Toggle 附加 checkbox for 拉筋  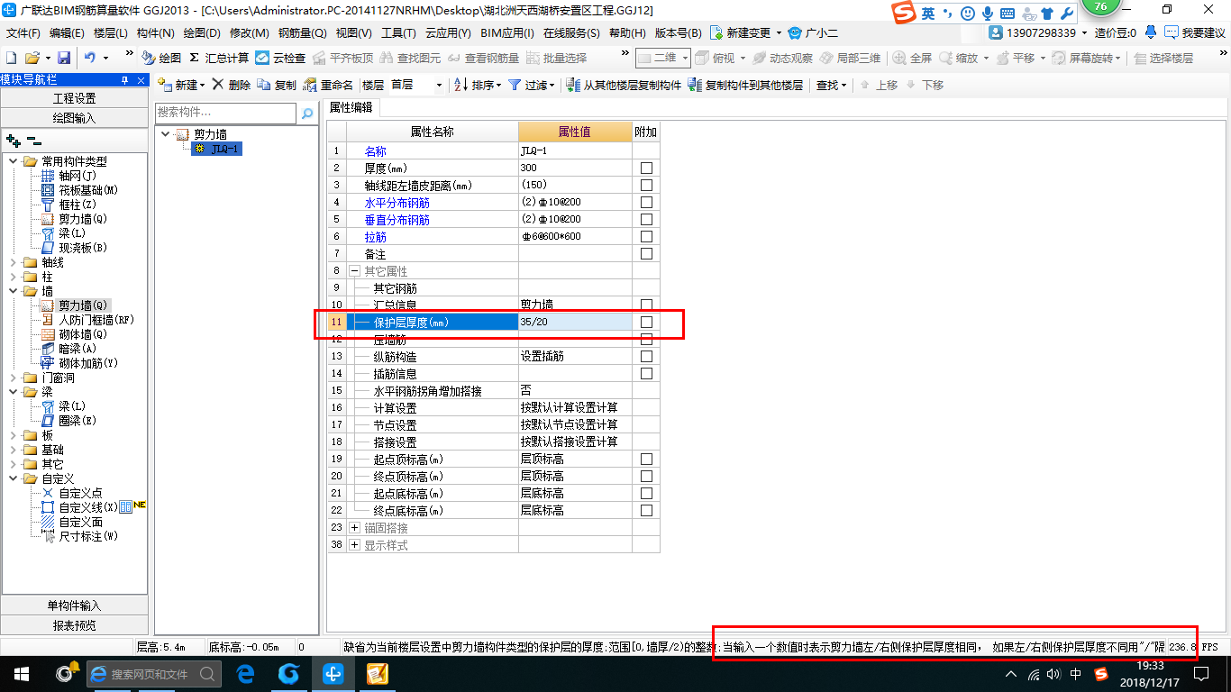tap(646, 237)
